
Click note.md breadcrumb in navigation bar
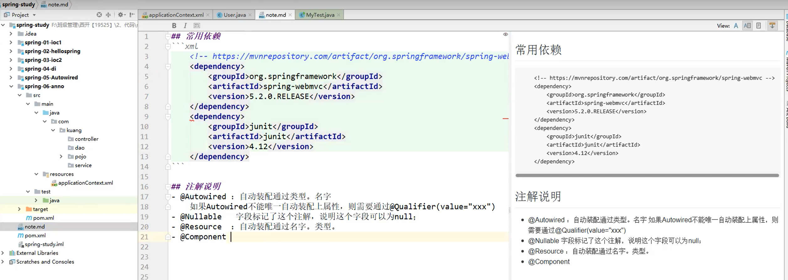click(x=55, y=4)
